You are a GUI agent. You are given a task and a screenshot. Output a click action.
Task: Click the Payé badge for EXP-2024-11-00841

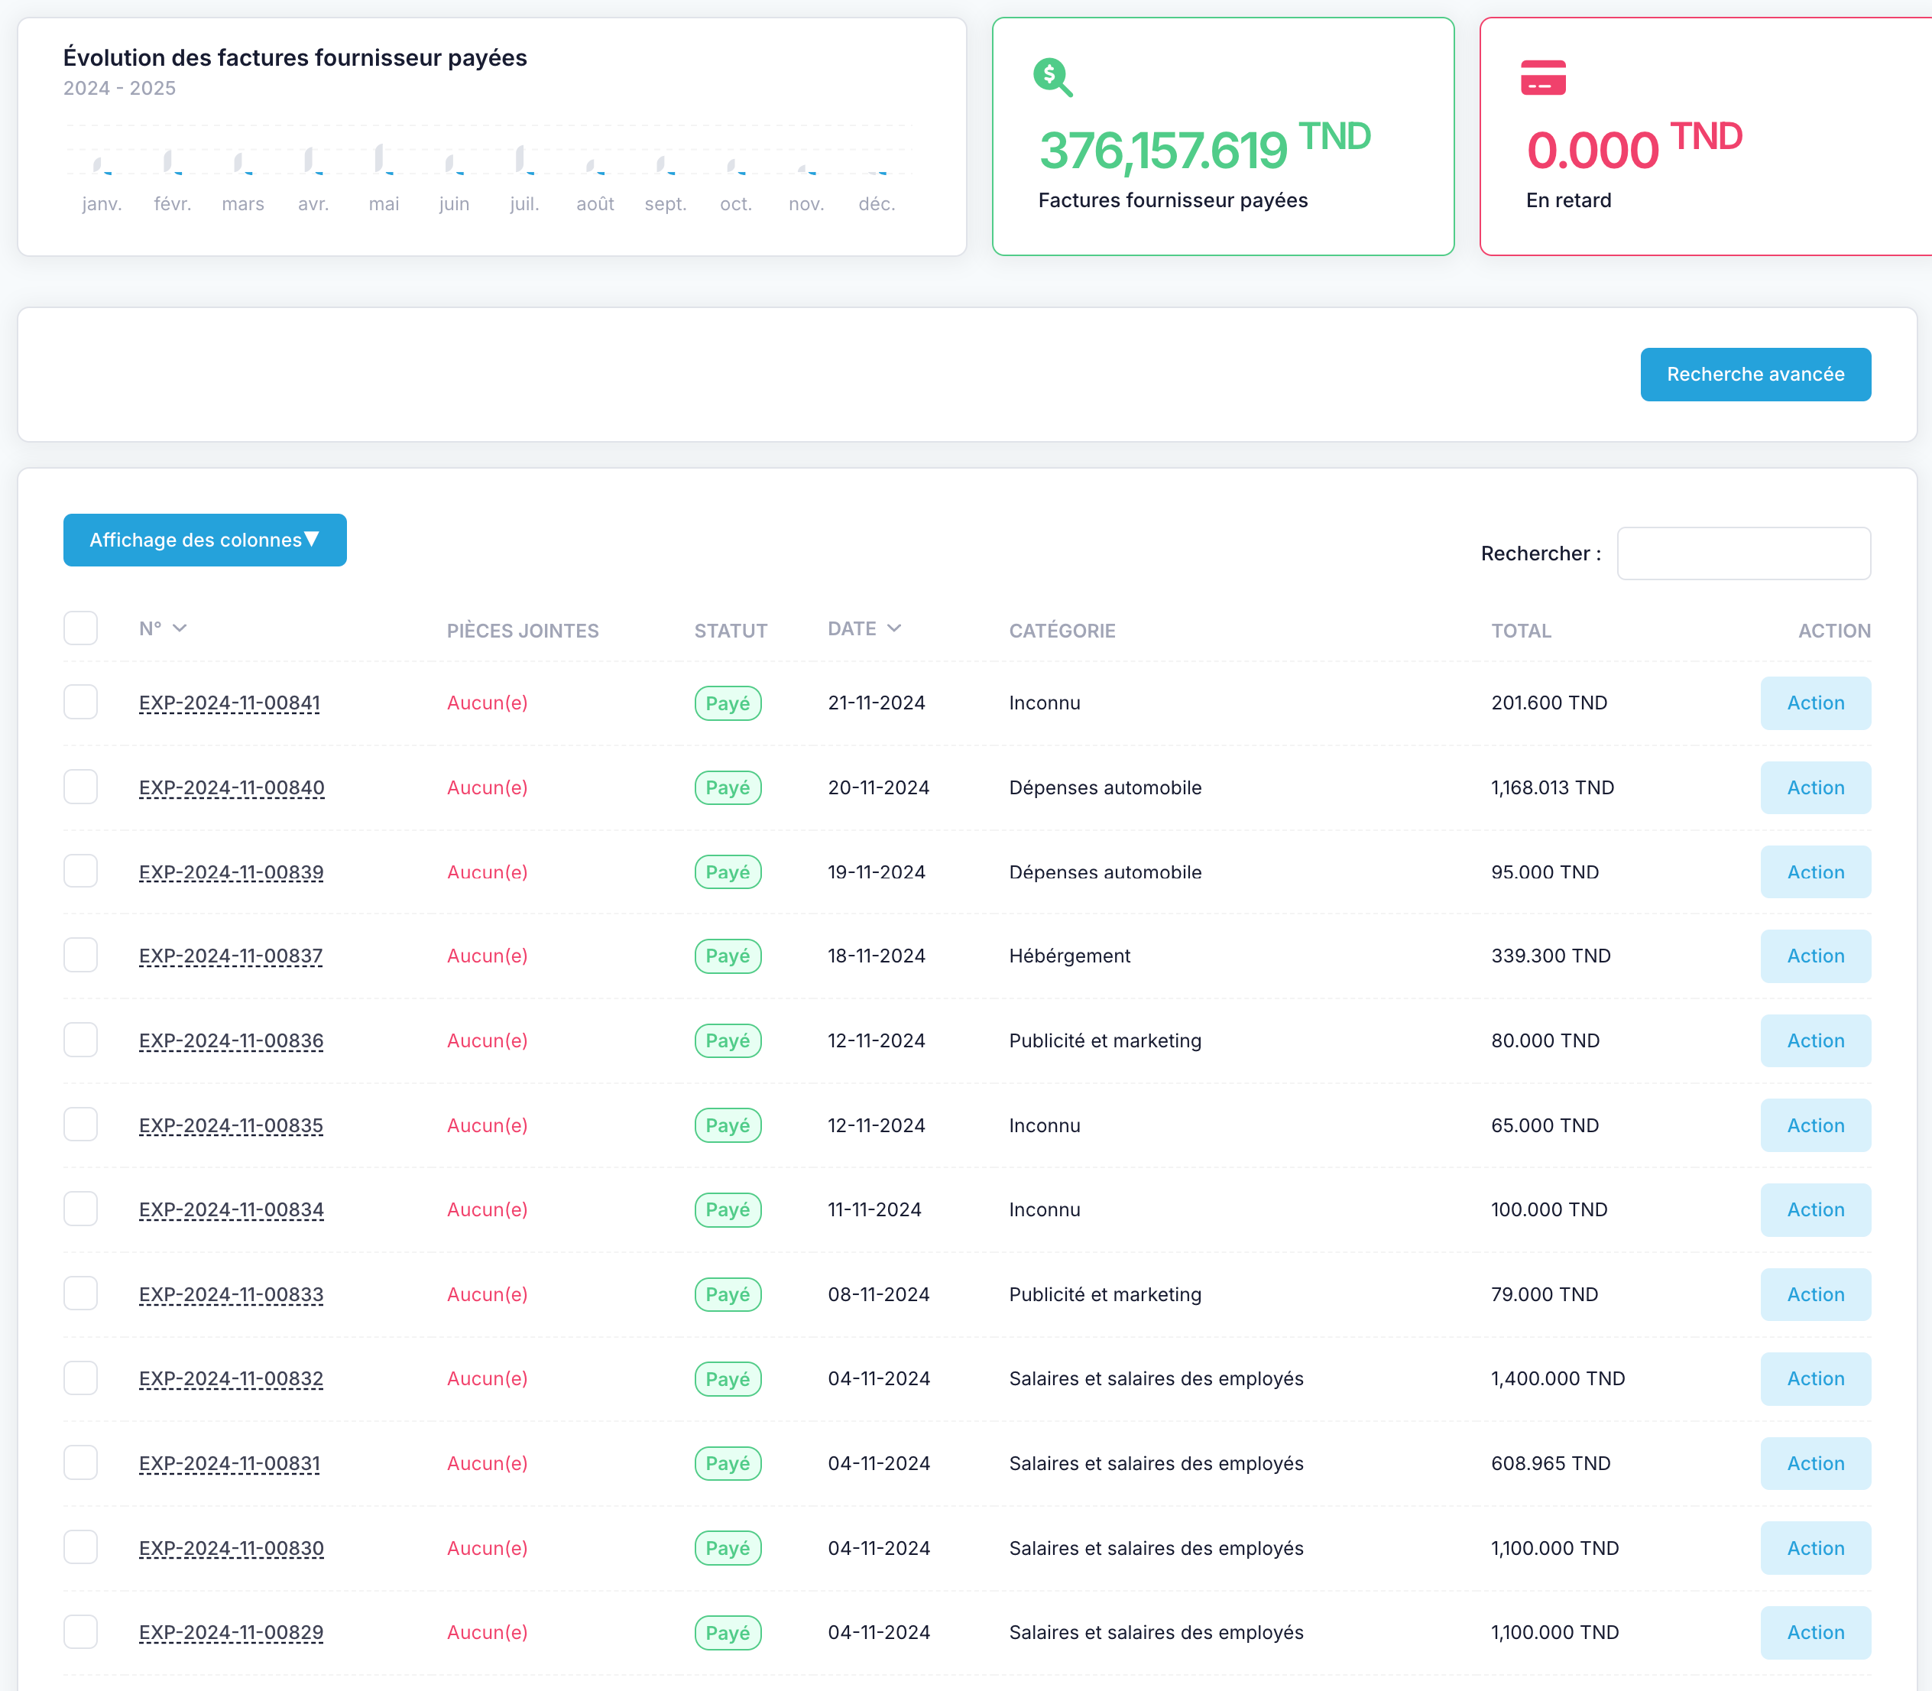728,703
